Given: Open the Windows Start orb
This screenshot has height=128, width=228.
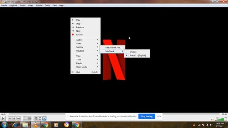Looking at the screenshot, I should coord(5,125).
